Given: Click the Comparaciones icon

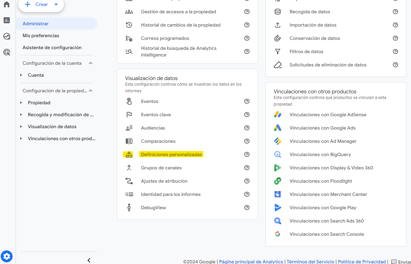Looking at the screenshot, I should pyautogui.click(x=129, y=141).
